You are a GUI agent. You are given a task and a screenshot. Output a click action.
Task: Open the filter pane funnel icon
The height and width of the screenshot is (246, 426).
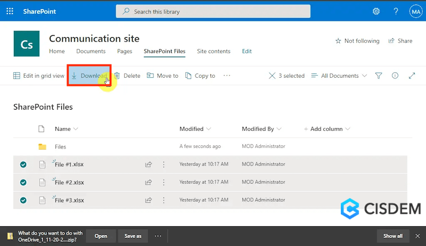[379, 76]
